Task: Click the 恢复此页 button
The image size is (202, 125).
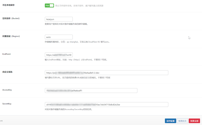Action: (182, 121)
